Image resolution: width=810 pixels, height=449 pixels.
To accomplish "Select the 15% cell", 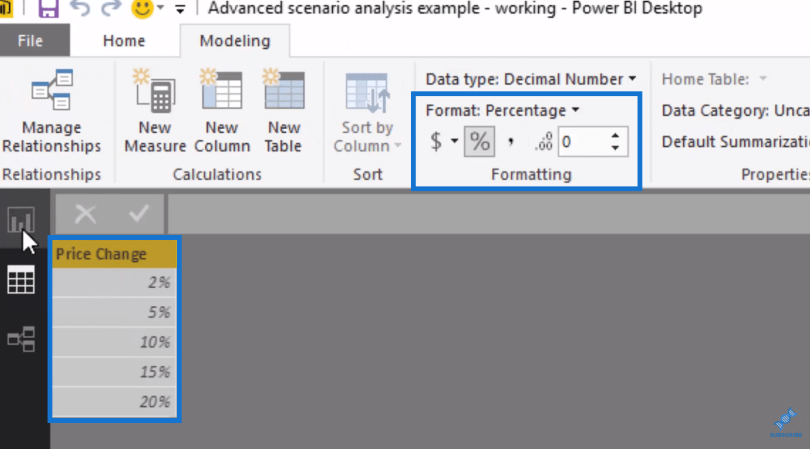I will [x=115, y=372].
